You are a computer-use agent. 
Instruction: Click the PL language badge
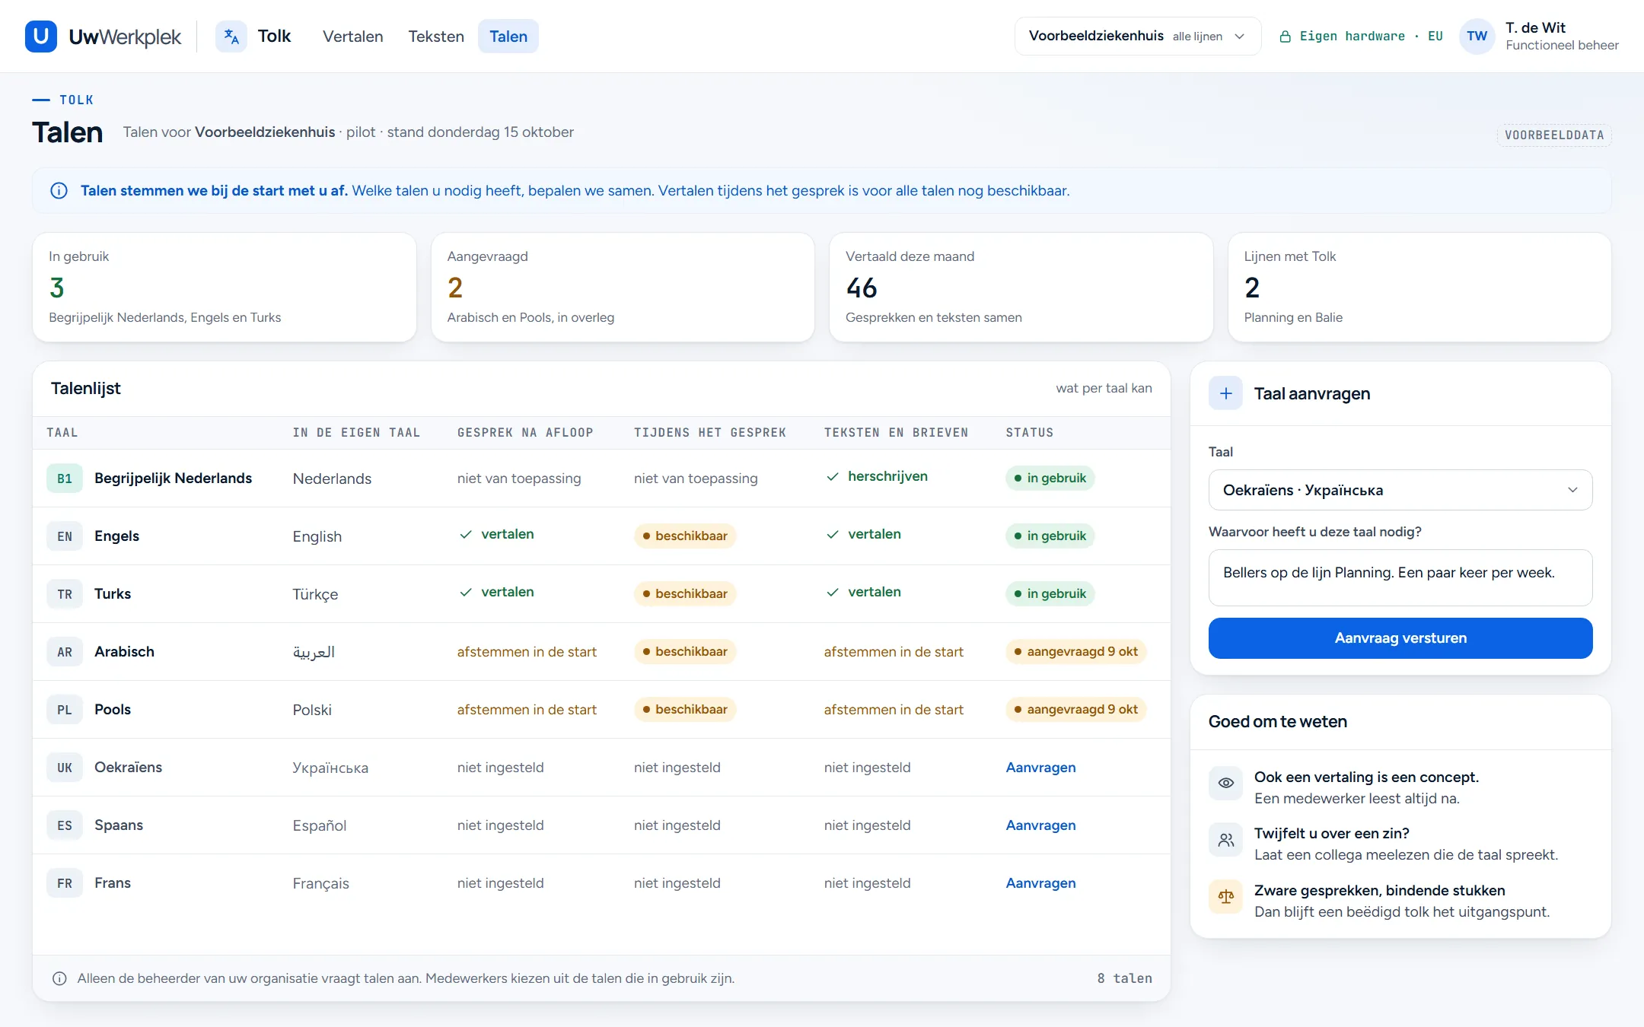65,710
